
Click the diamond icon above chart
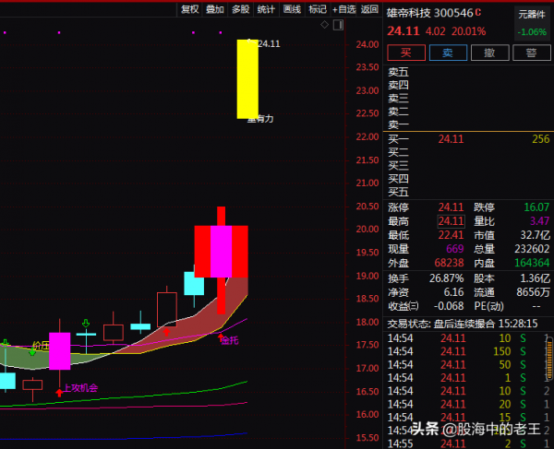tap(324, 25)
